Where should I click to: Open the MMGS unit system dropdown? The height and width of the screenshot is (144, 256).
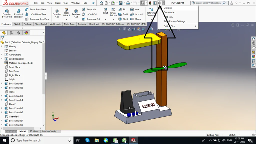[x=239, y=135]
